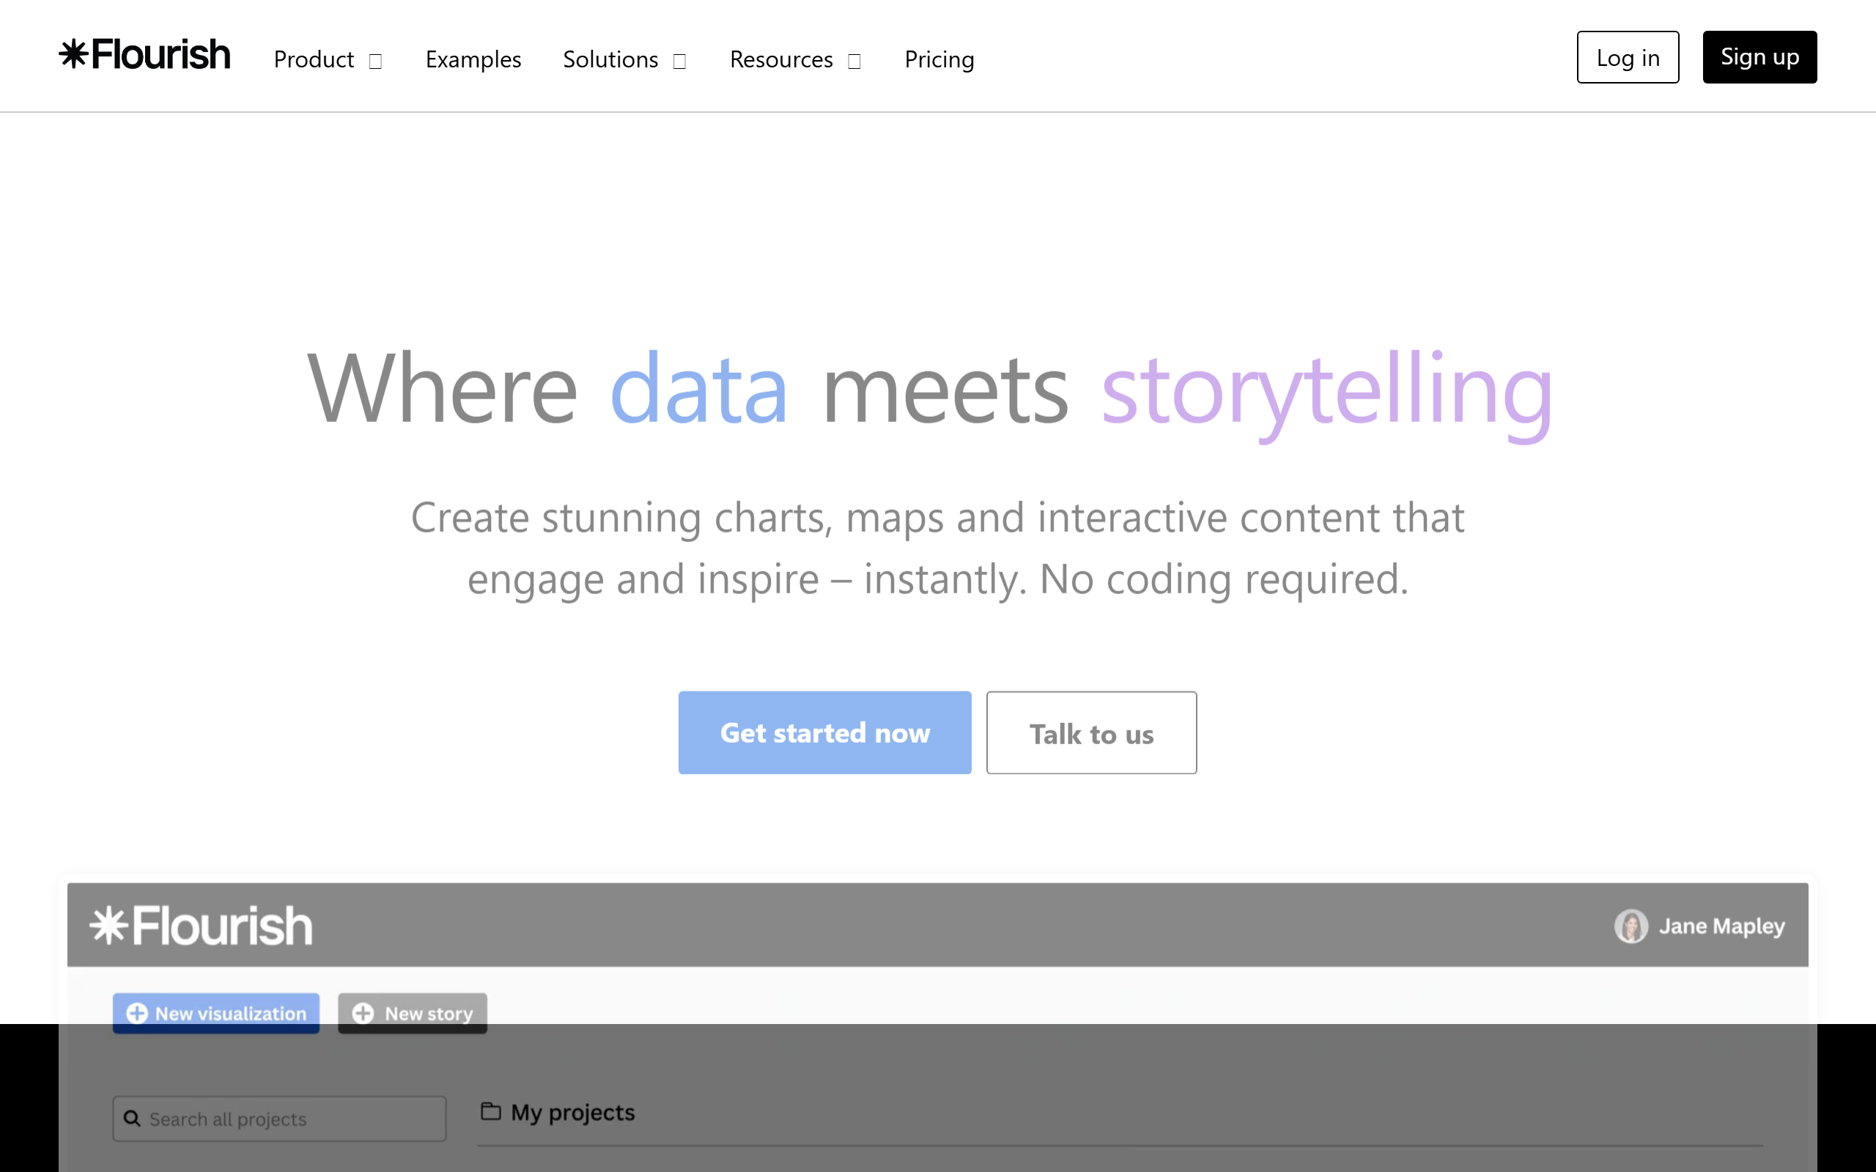Screen dimensions: 1876x1172
Task: Click the plus icon on New story
Action: tap(363, 1013)
